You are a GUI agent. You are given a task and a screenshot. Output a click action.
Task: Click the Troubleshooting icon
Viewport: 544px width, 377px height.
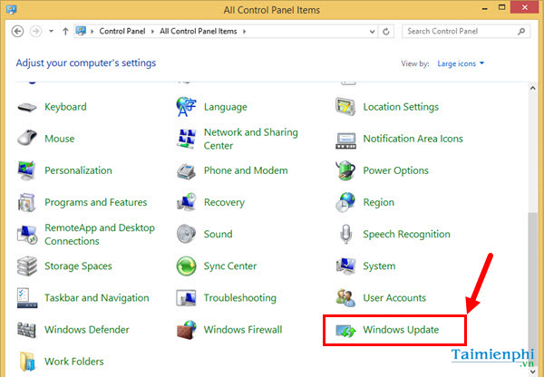click(x=186, y=298)
